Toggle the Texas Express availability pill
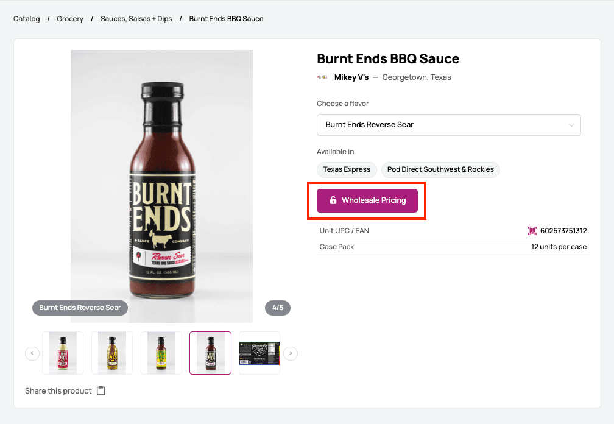The image size is (614, 424). pyautogui.click(x=347, y=170)
